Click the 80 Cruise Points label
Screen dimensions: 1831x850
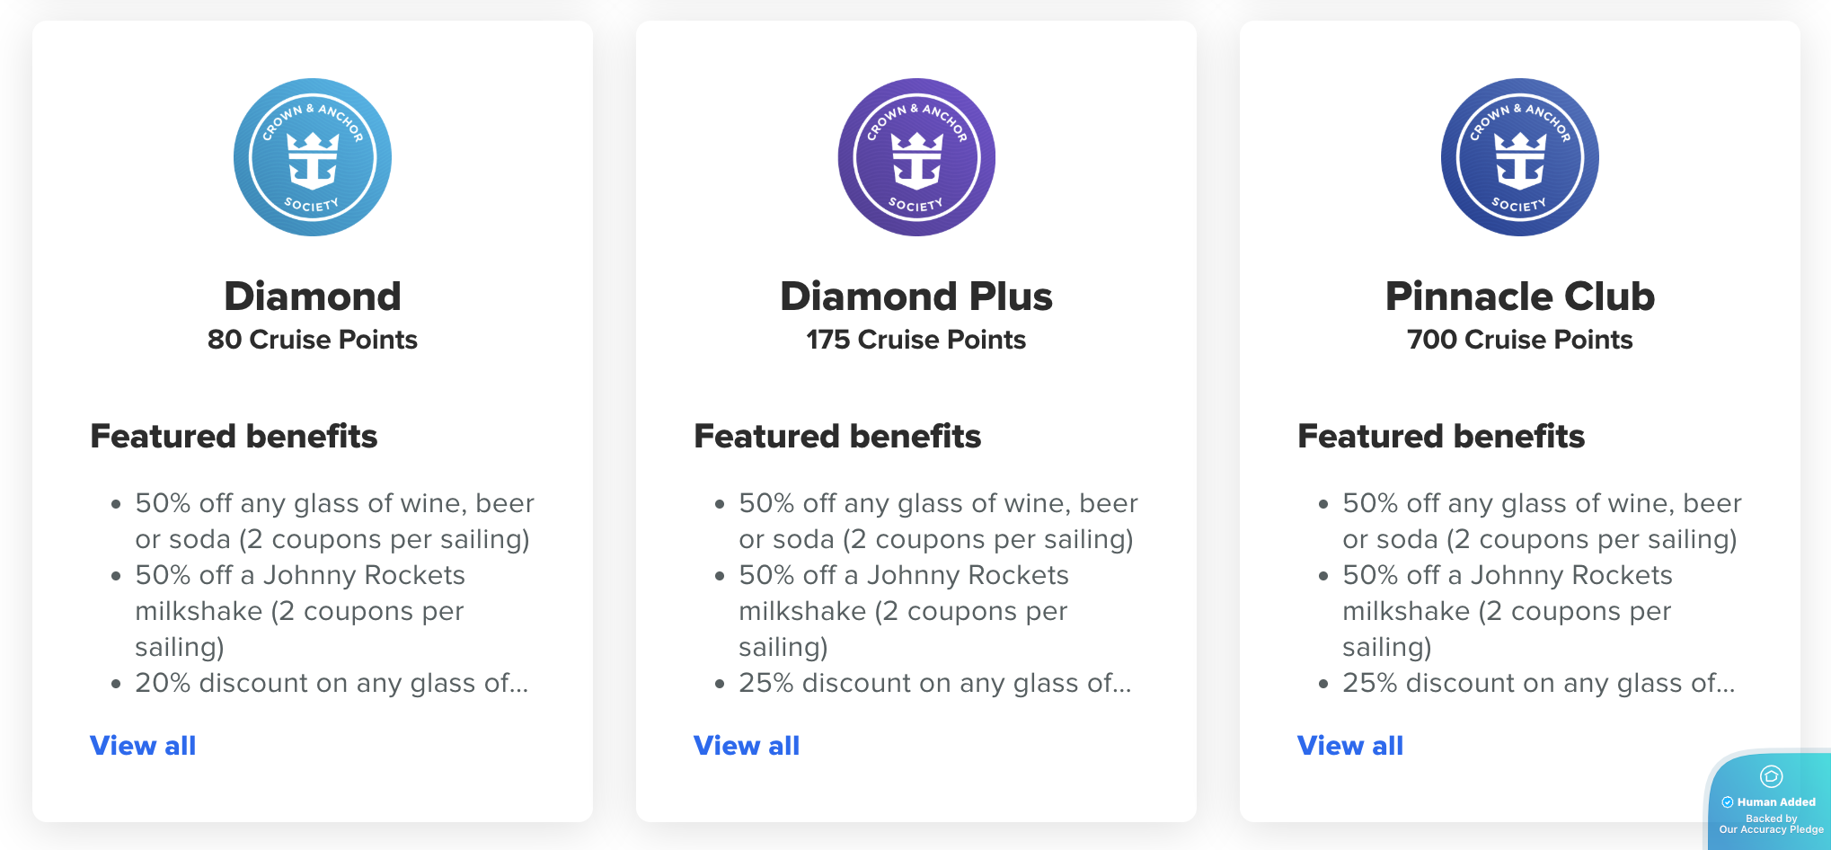[x=313, y=340]
